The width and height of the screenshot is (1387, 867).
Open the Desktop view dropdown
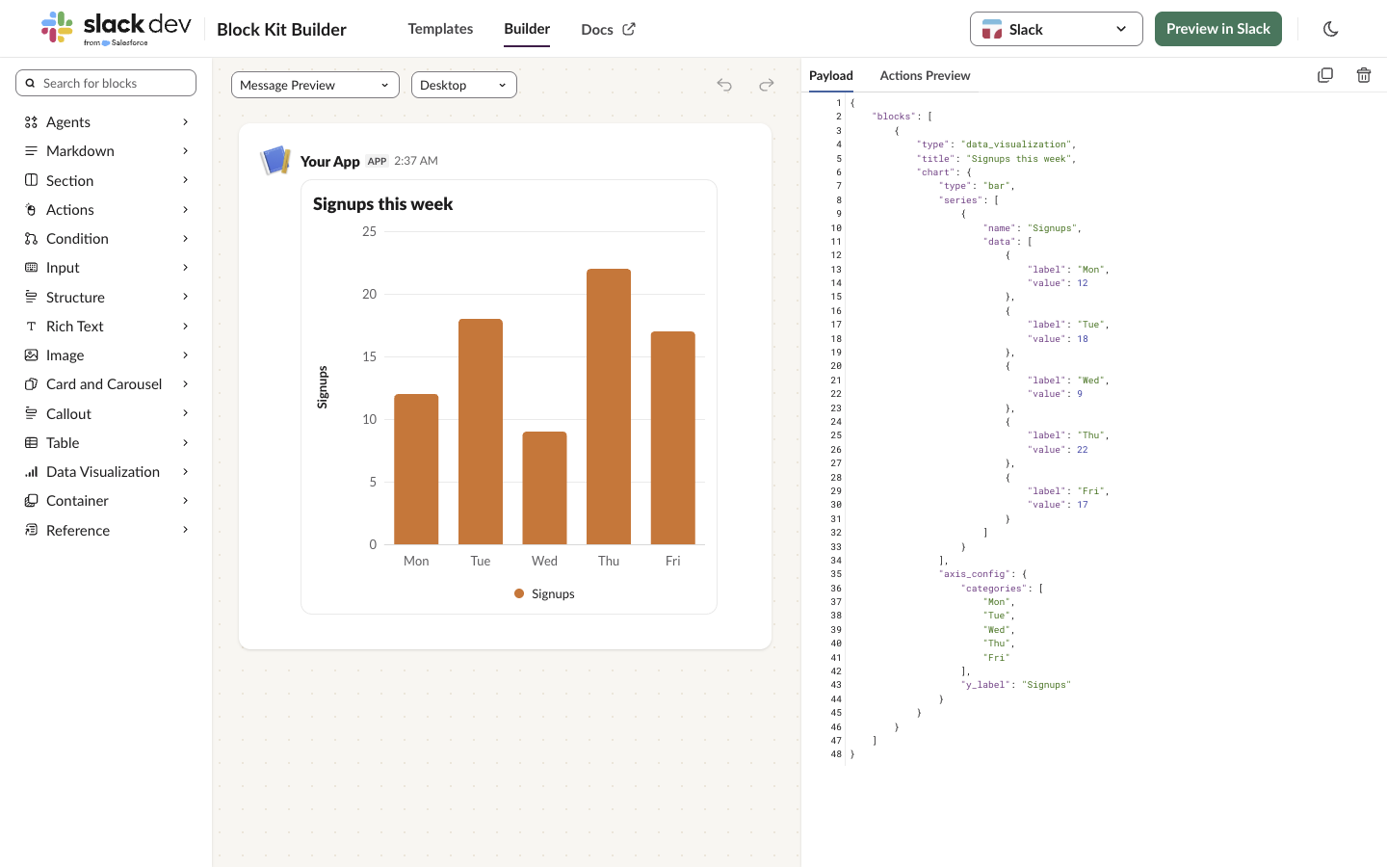coord(464,85)
